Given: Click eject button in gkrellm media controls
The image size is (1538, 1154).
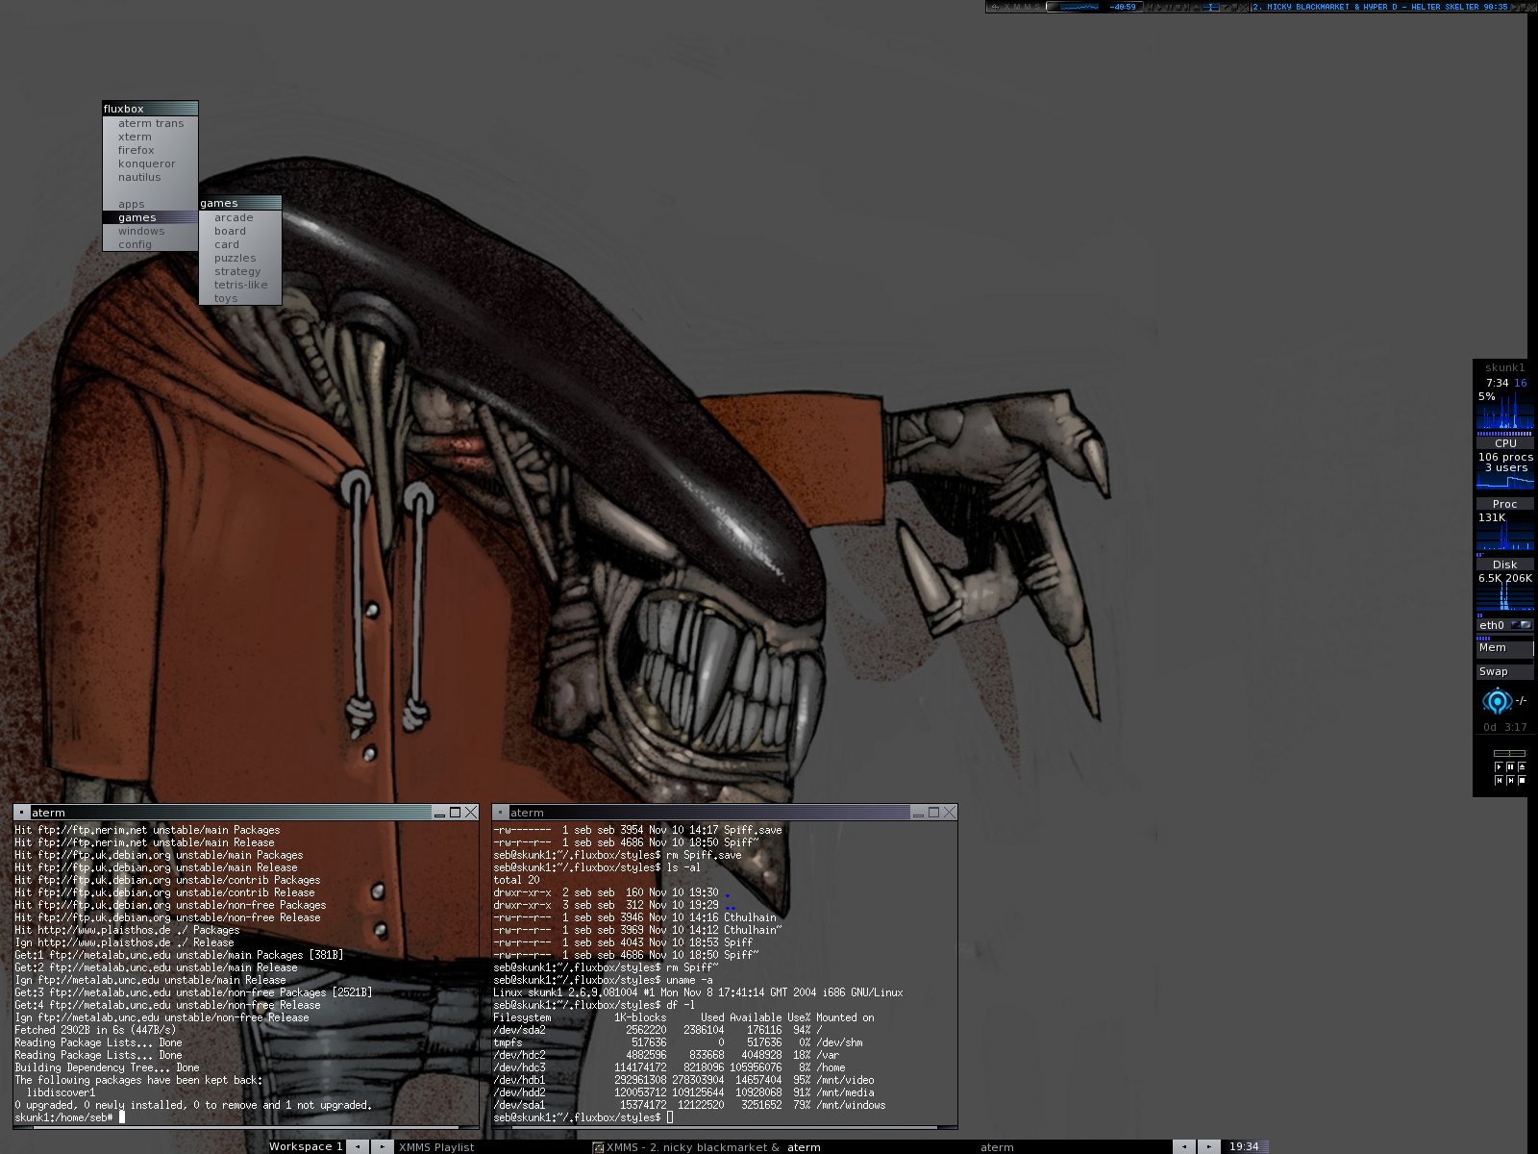Looking at the screenshot, I should pyautogui.click(x=1522, y=766).
